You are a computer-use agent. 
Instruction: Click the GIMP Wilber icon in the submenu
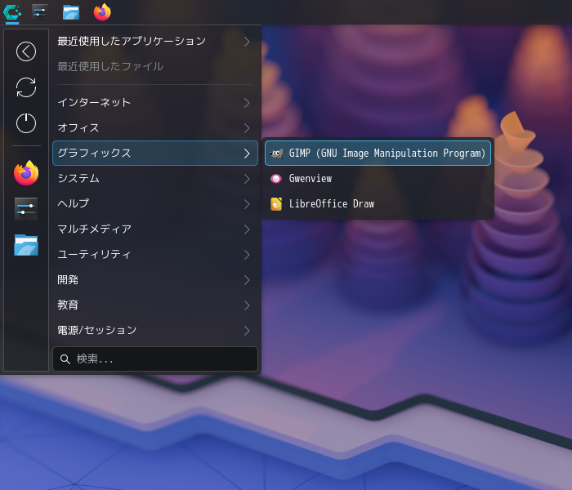[276, 154]
